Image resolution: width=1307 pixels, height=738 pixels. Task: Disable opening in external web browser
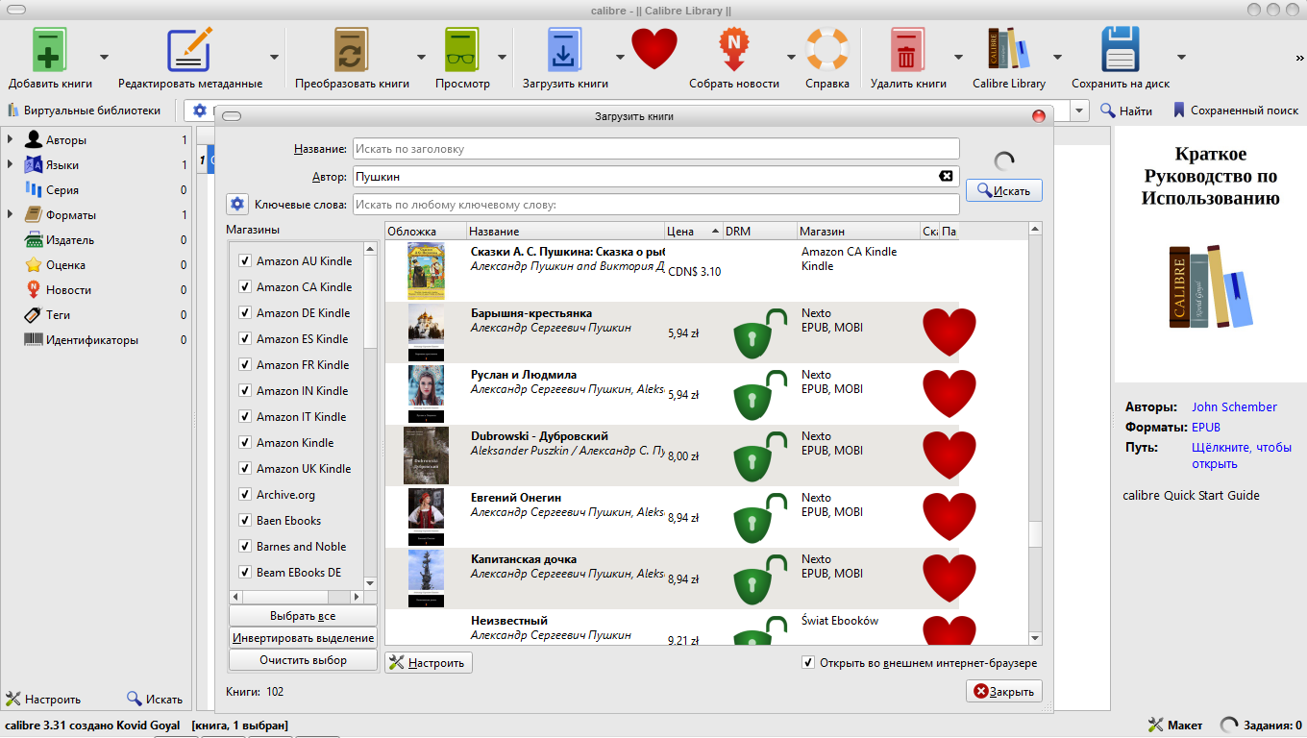[808, 663]
